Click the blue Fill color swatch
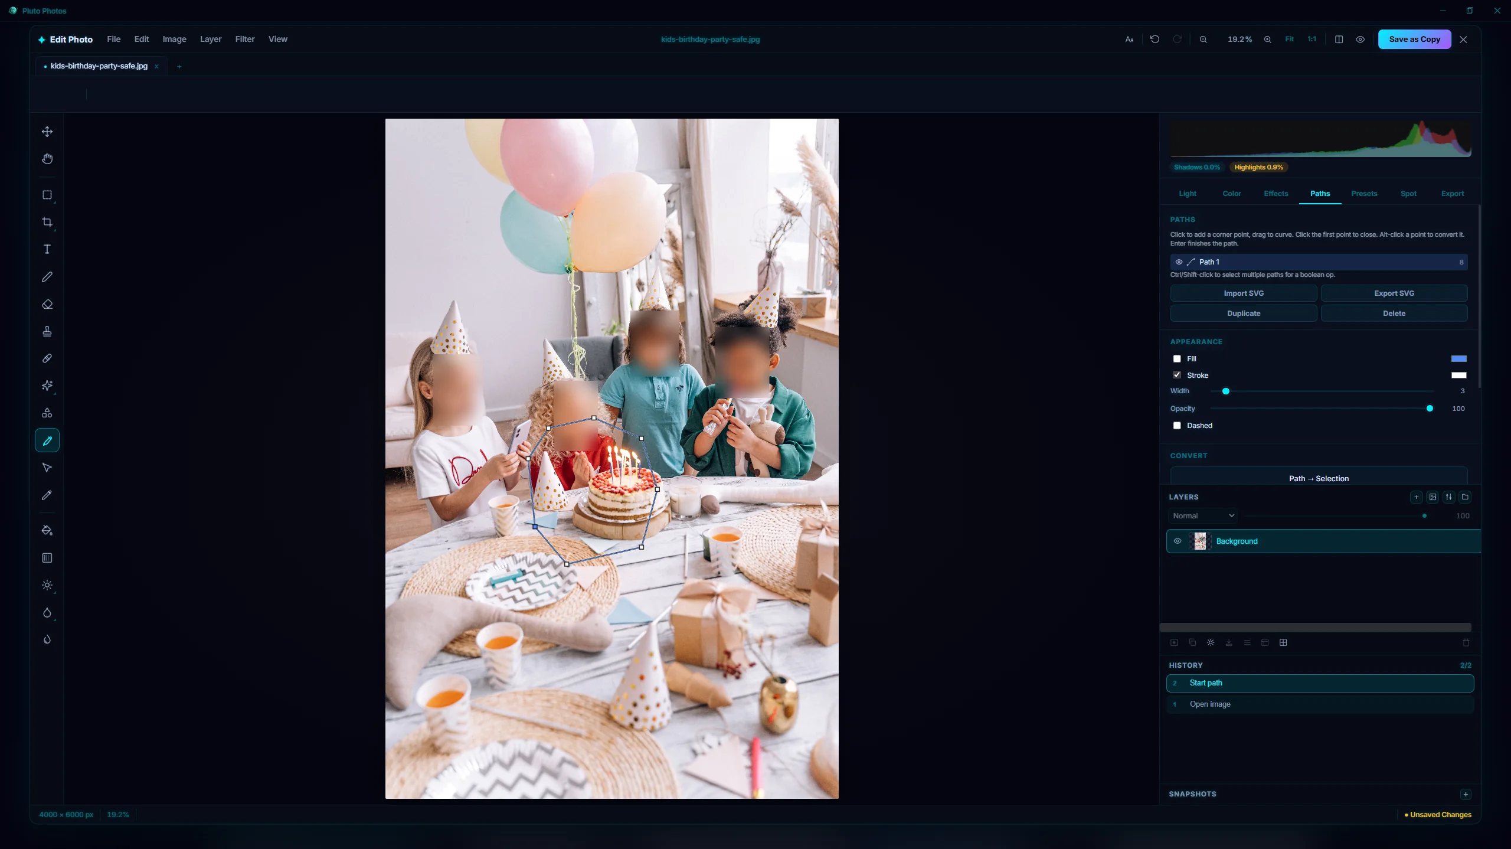This screenshot has height=849, width=1511. [x=1459, y=358]
